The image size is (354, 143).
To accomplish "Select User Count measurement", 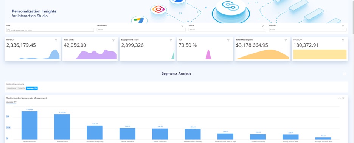I will (x=12, y=88).
